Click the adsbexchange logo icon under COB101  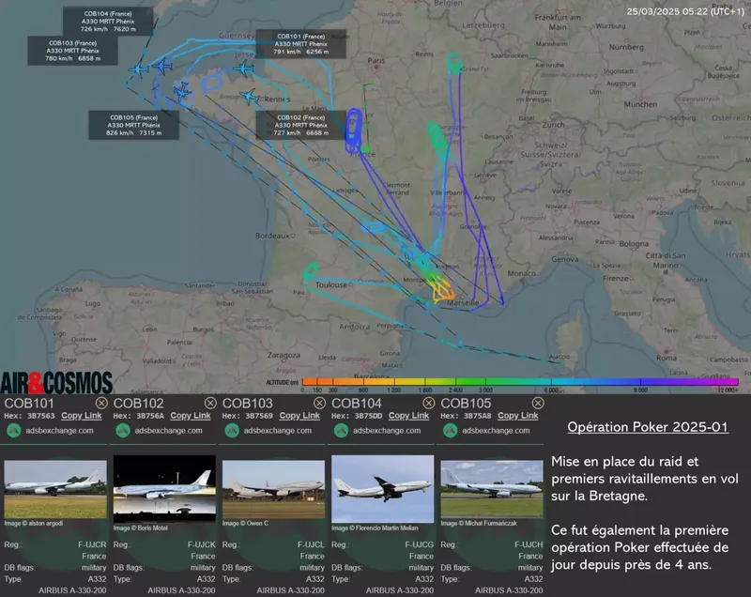point(13,431)
